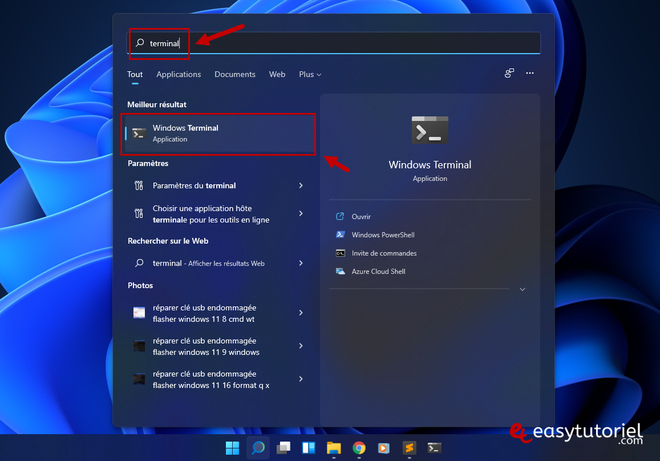Launch Windows PowerShell from preview pane
The height and width of the screenshot is (461, 660).
pyautogui.click(x=383, y=235)
